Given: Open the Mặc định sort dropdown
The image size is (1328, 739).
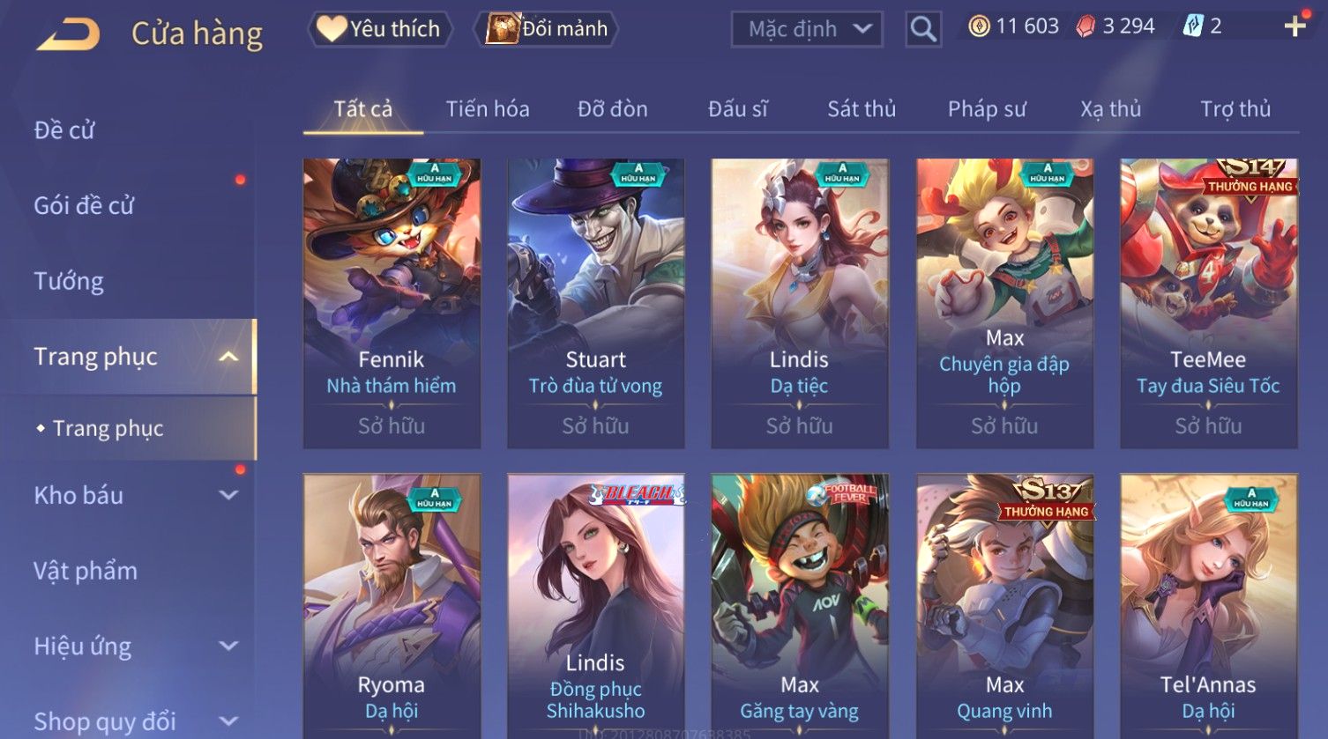Looking at the screenshot, I should coord(807,29).
